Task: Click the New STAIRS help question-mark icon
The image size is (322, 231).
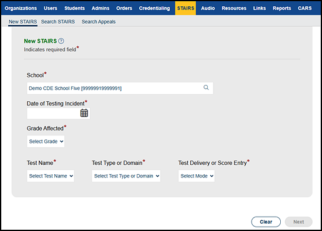Action: click(61, 41)
